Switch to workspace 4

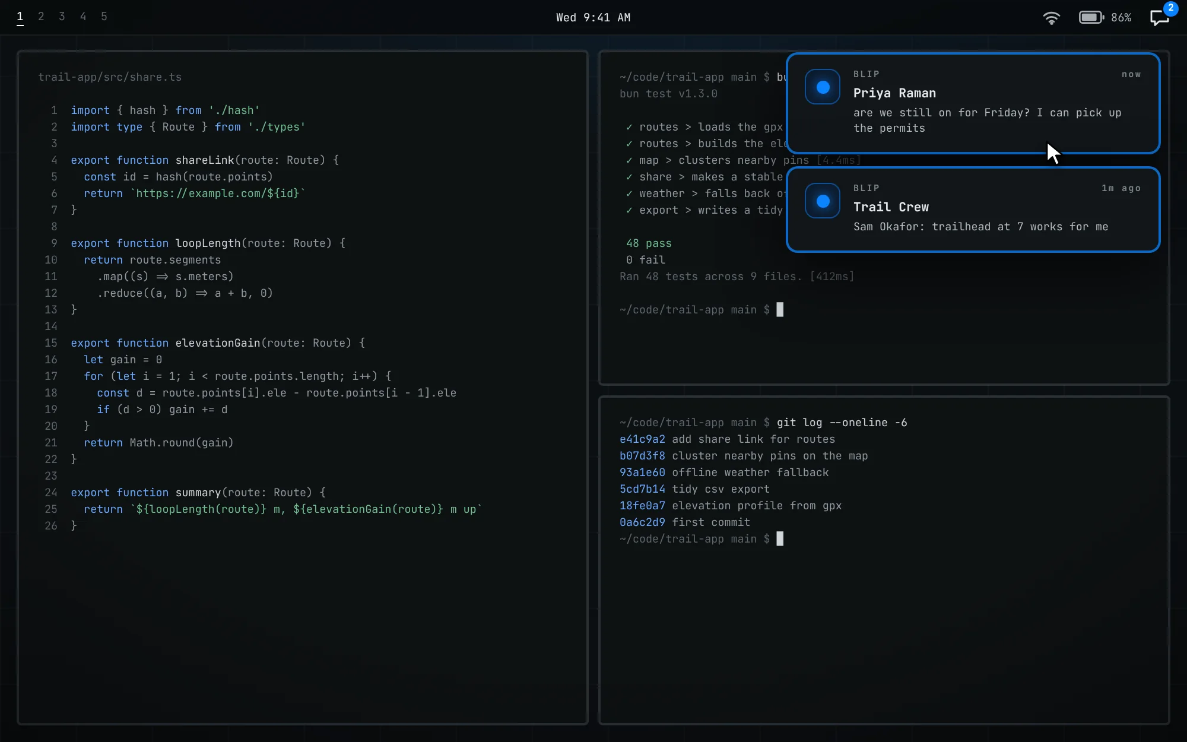pos(83,17)
